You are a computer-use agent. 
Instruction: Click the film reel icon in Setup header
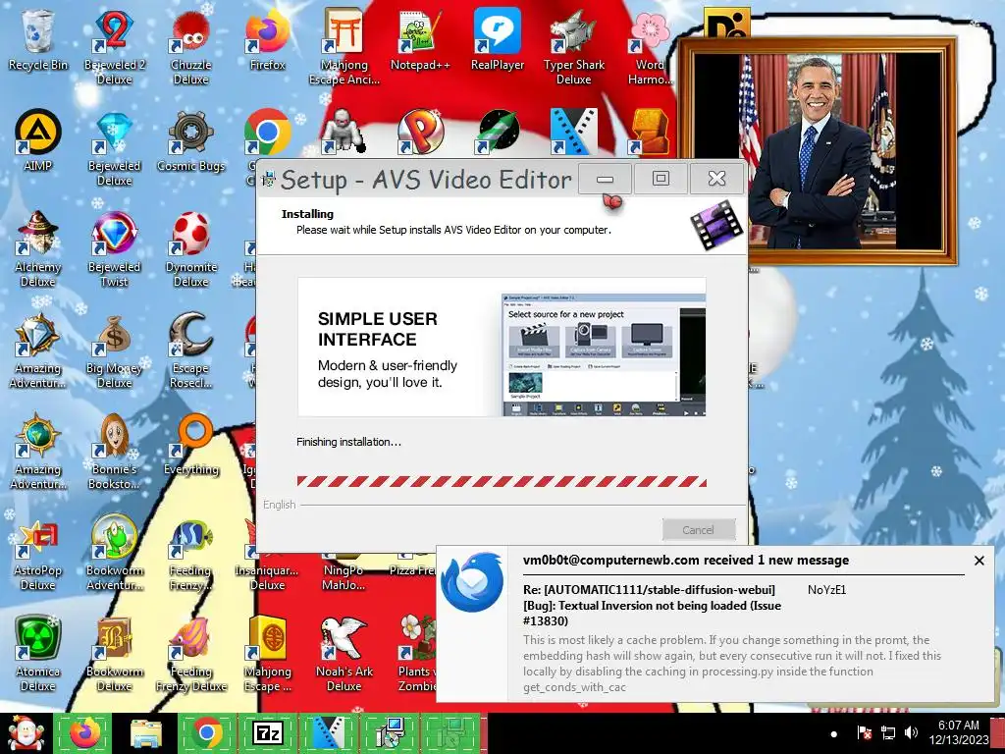[x=716, y=225]
